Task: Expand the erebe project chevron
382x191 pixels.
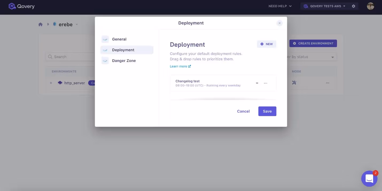Action: [77, 24]
